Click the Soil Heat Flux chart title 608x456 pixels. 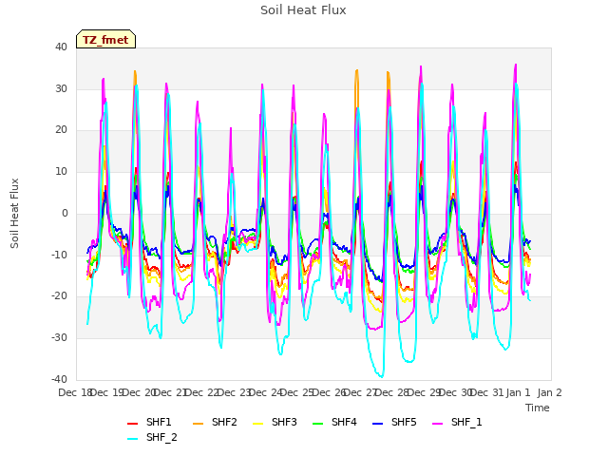click(303, 10)
